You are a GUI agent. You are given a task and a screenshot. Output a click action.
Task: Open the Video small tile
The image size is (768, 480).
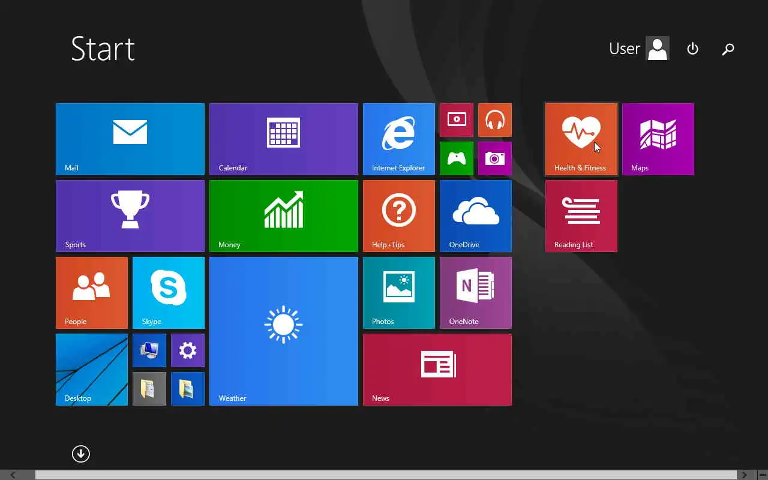point(457,120)
